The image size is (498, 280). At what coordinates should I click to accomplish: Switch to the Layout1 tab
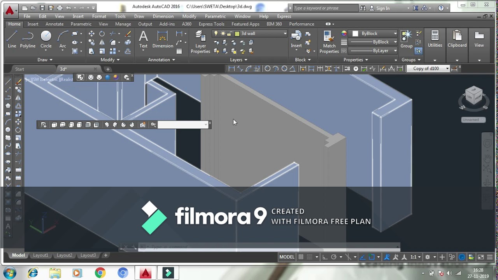pyautogui.click(x=40, y=255)
